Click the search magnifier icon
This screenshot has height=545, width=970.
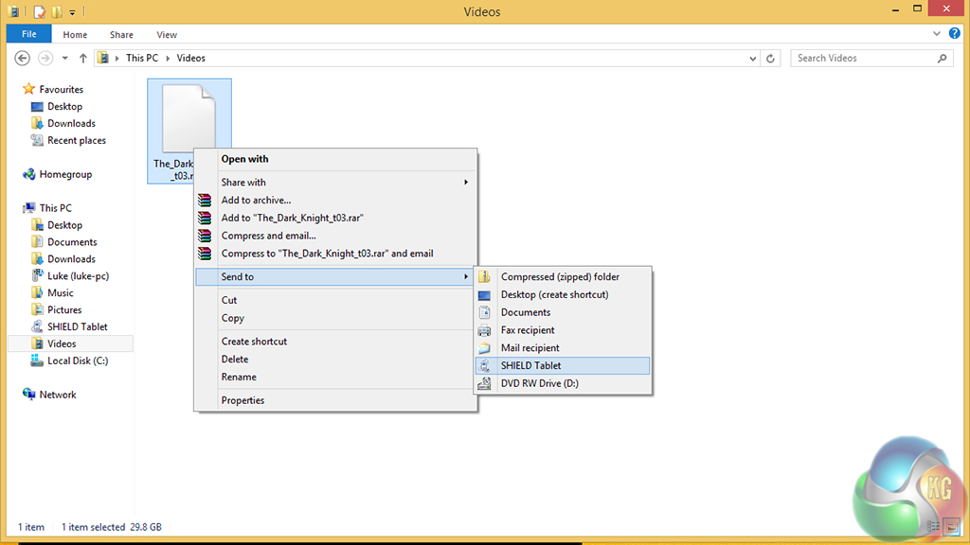pyautogui.click(x=942, y=58)
